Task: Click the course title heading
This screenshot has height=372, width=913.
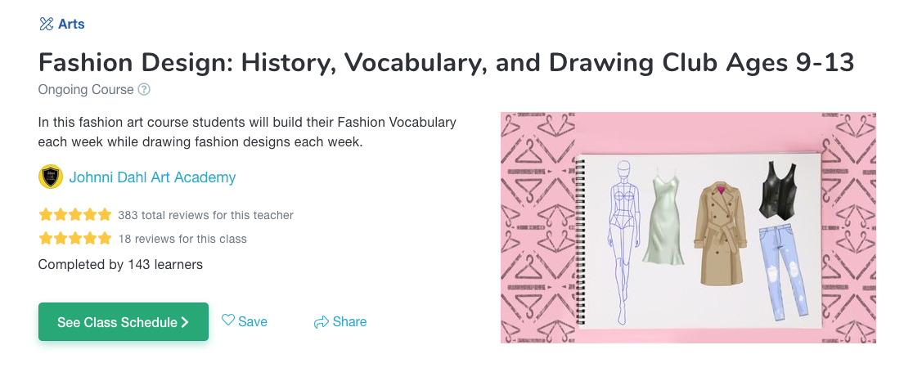Action: (446, 62)
